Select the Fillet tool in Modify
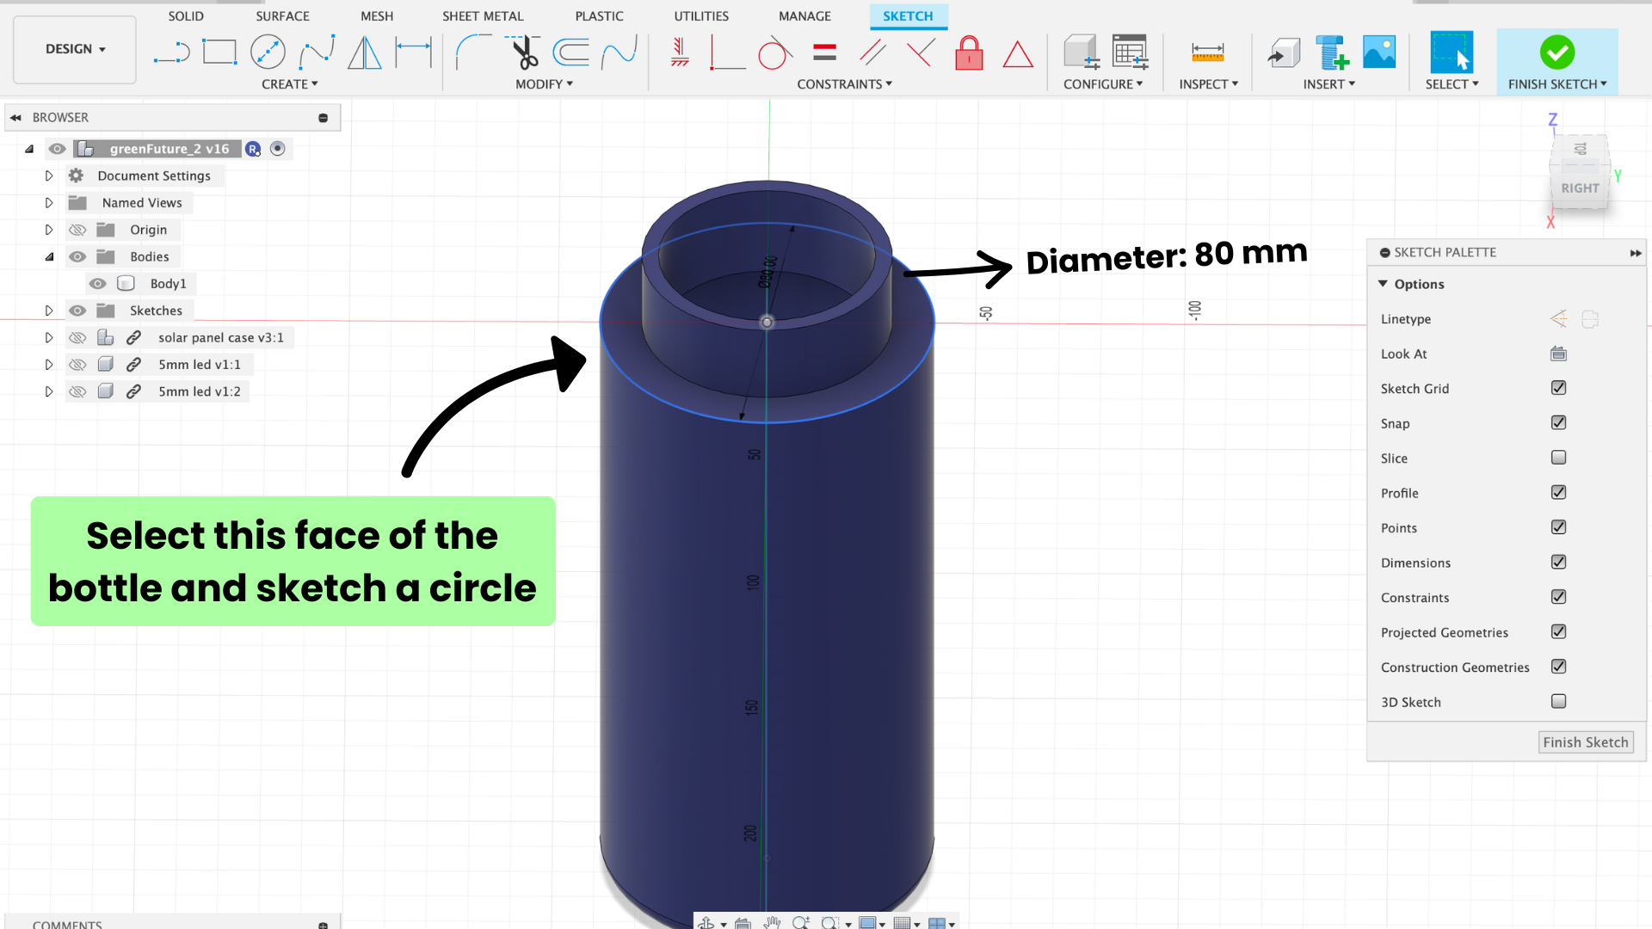 pyautogui.click(x=473, y=52)
